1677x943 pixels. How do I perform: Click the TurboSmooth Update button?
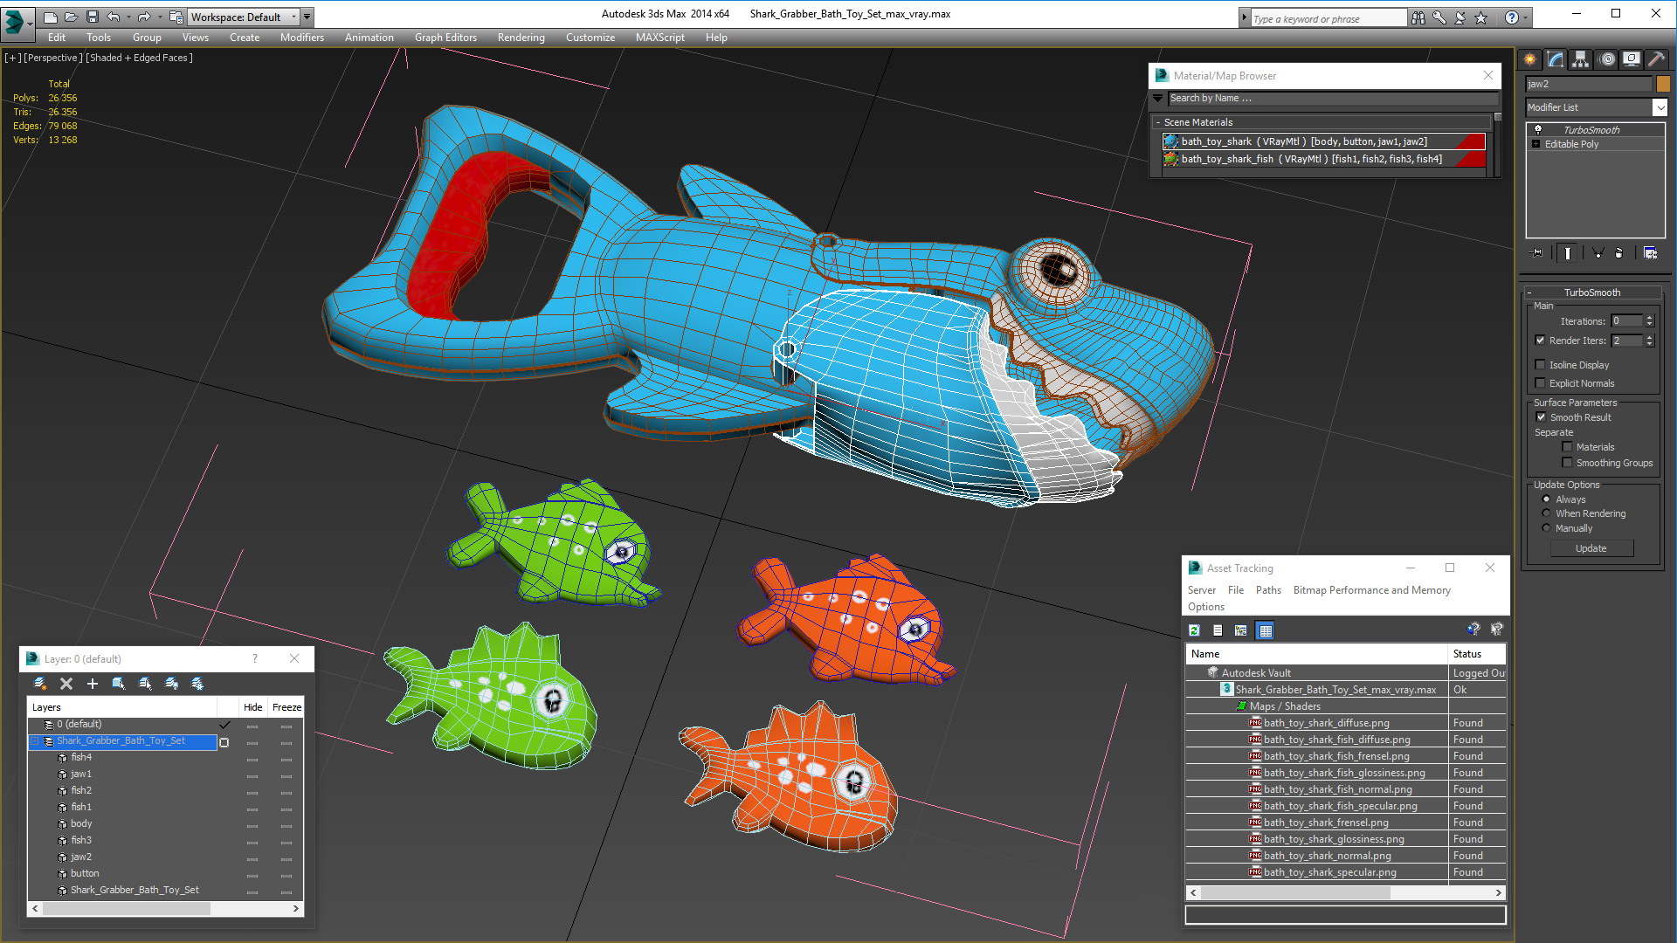point(1591,548)
